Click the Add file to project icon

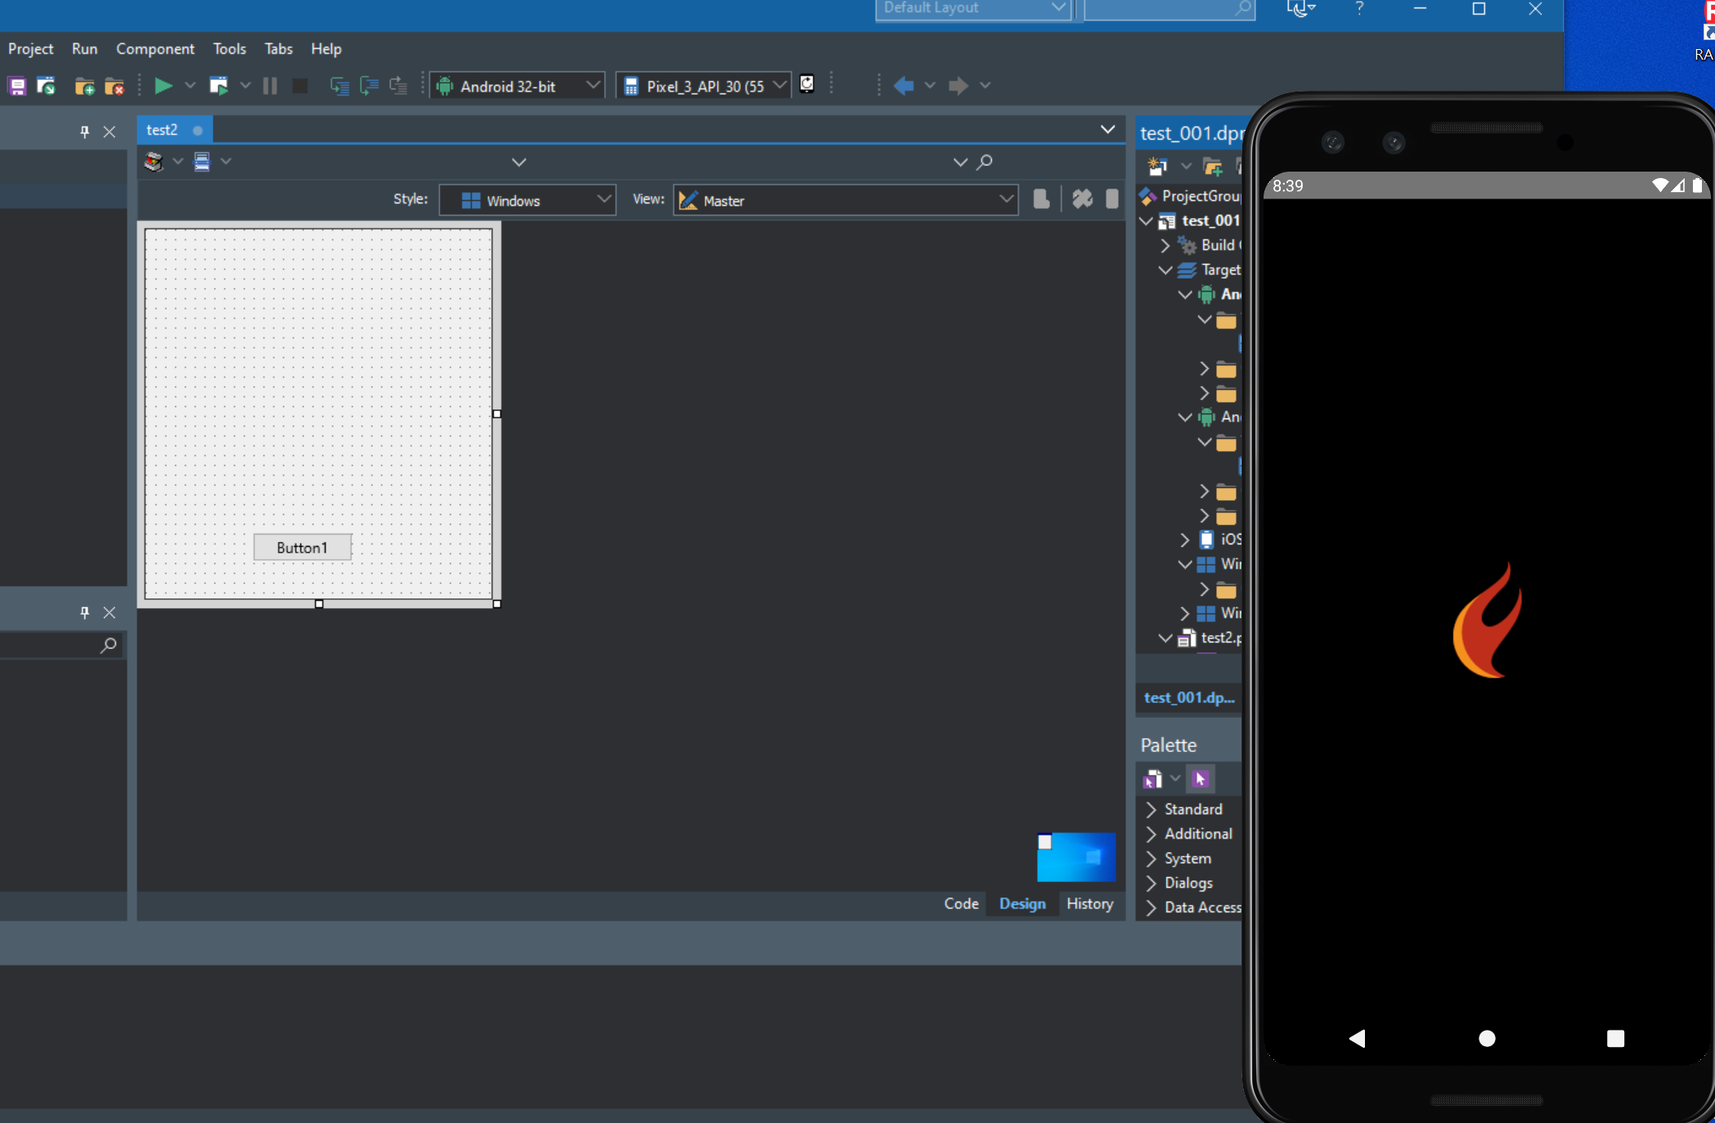click(84, 86)
